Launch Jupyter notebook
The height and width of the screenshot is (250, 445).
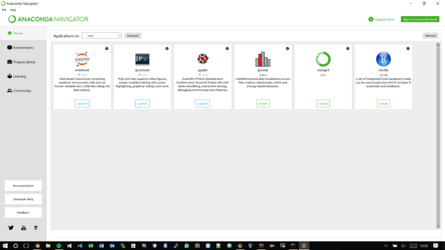coord(82,103)
